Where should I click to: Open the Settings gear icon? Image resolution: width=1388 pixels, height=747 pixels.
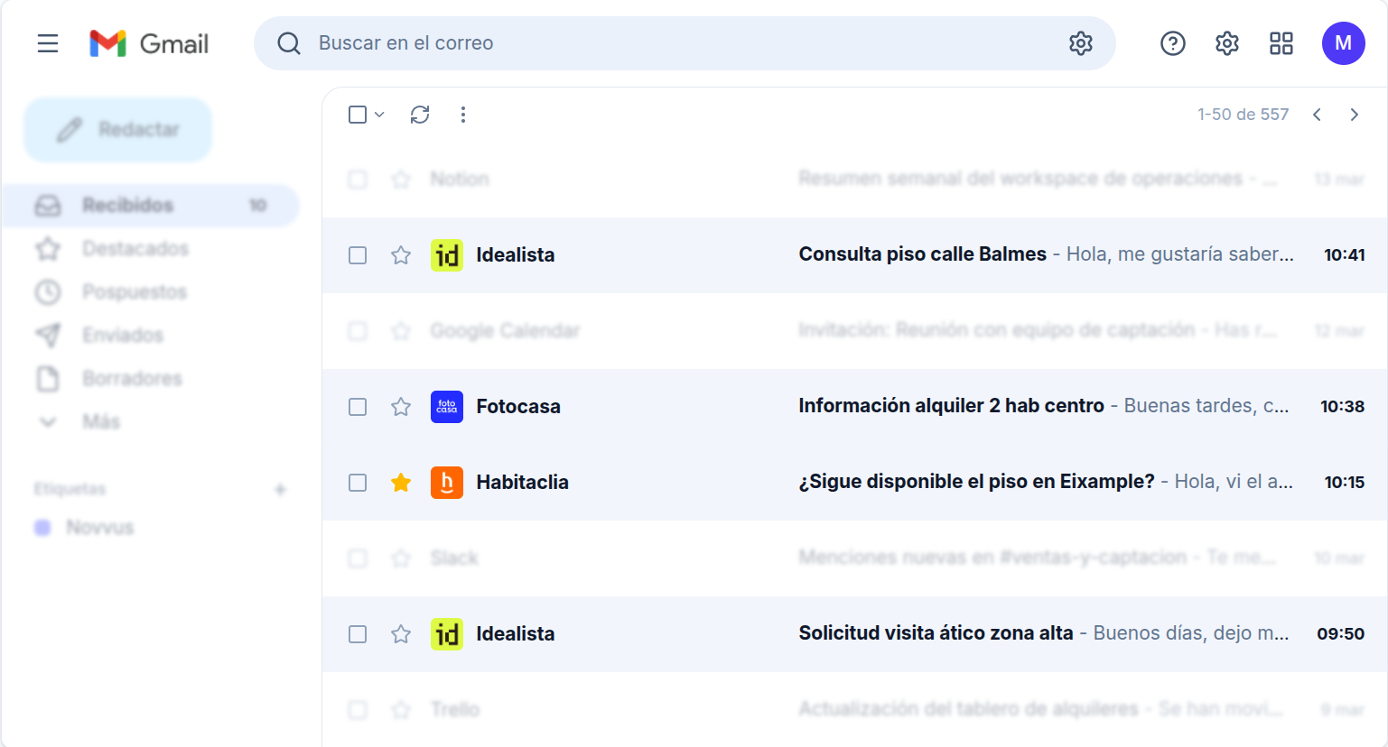coord(1226,43)
